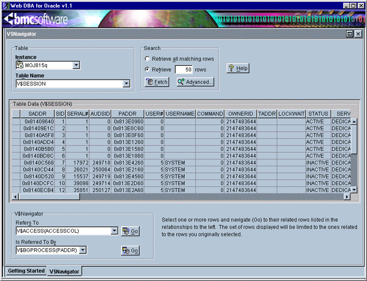Select the Retrieve limited rows radio button
367x281 pixels.
(147, 69)
